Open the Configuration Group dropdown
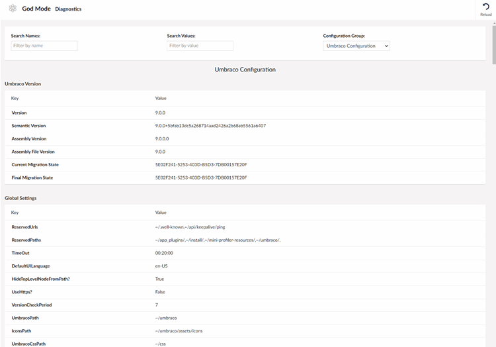The image size is (496, 347). click(356, 46)
